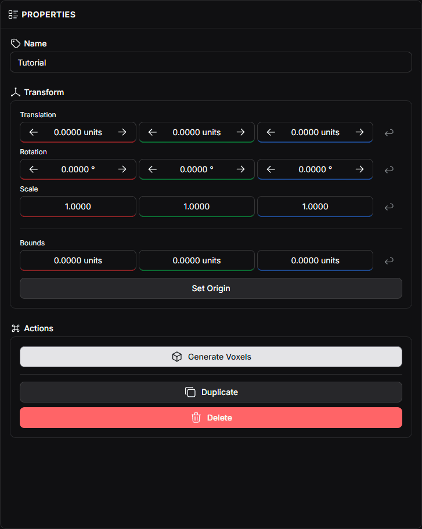Duplicate the object with the Duplicate button
This screenshot has height=529, width=422.
pos(211,392)
